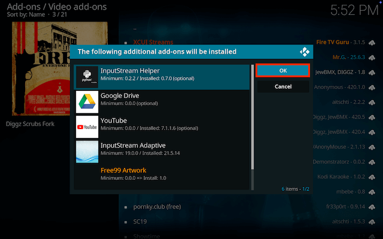Click the cloud download icon beside Mr.G.

coord(372,57)
